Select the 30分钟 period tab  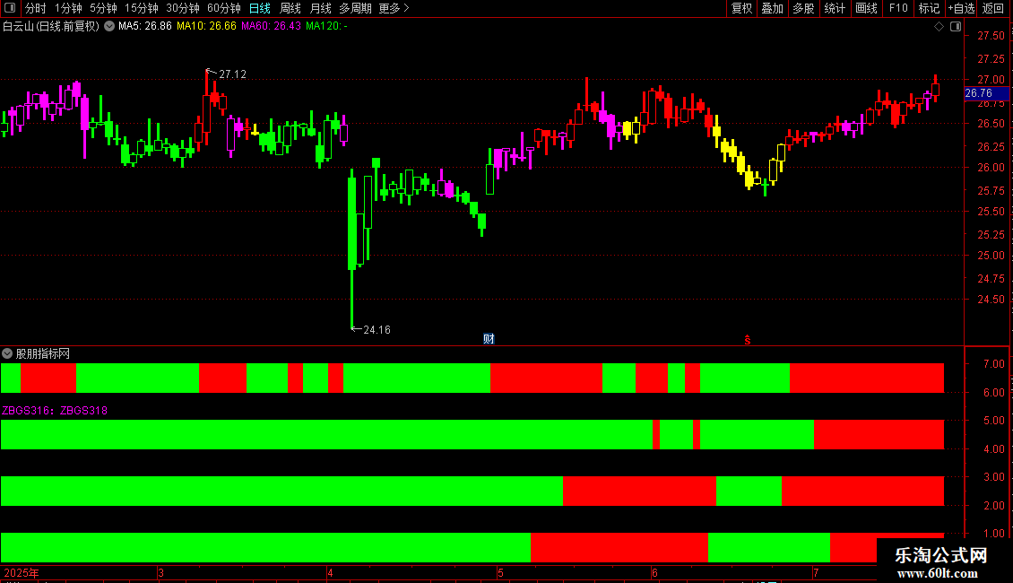tap(182, 8)
